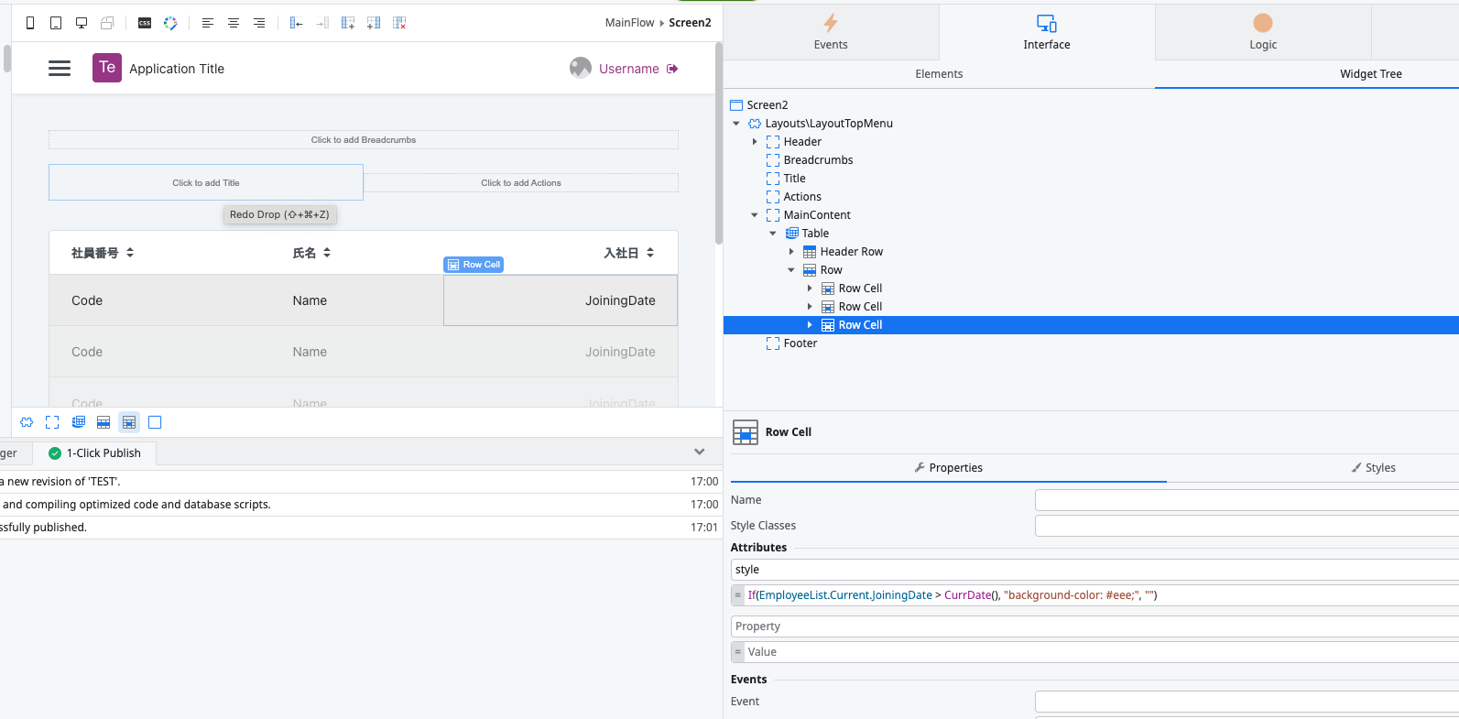Viewport: 1459px width, 719px height.
Task: Open the colorful theme editor icon
Action: click(170, 23)
